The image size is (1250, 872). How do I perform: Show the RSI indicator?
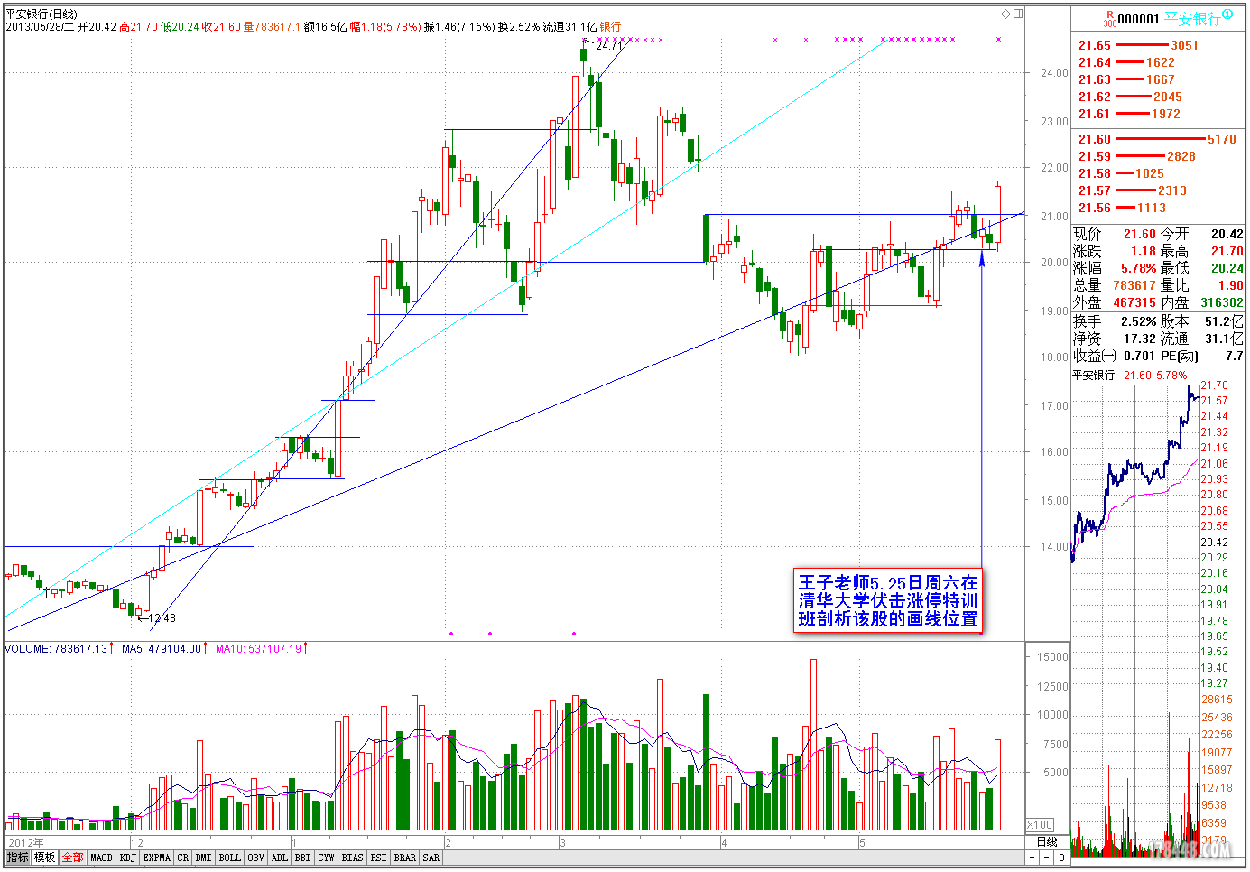pyautogui.click(x=379, y=858)
